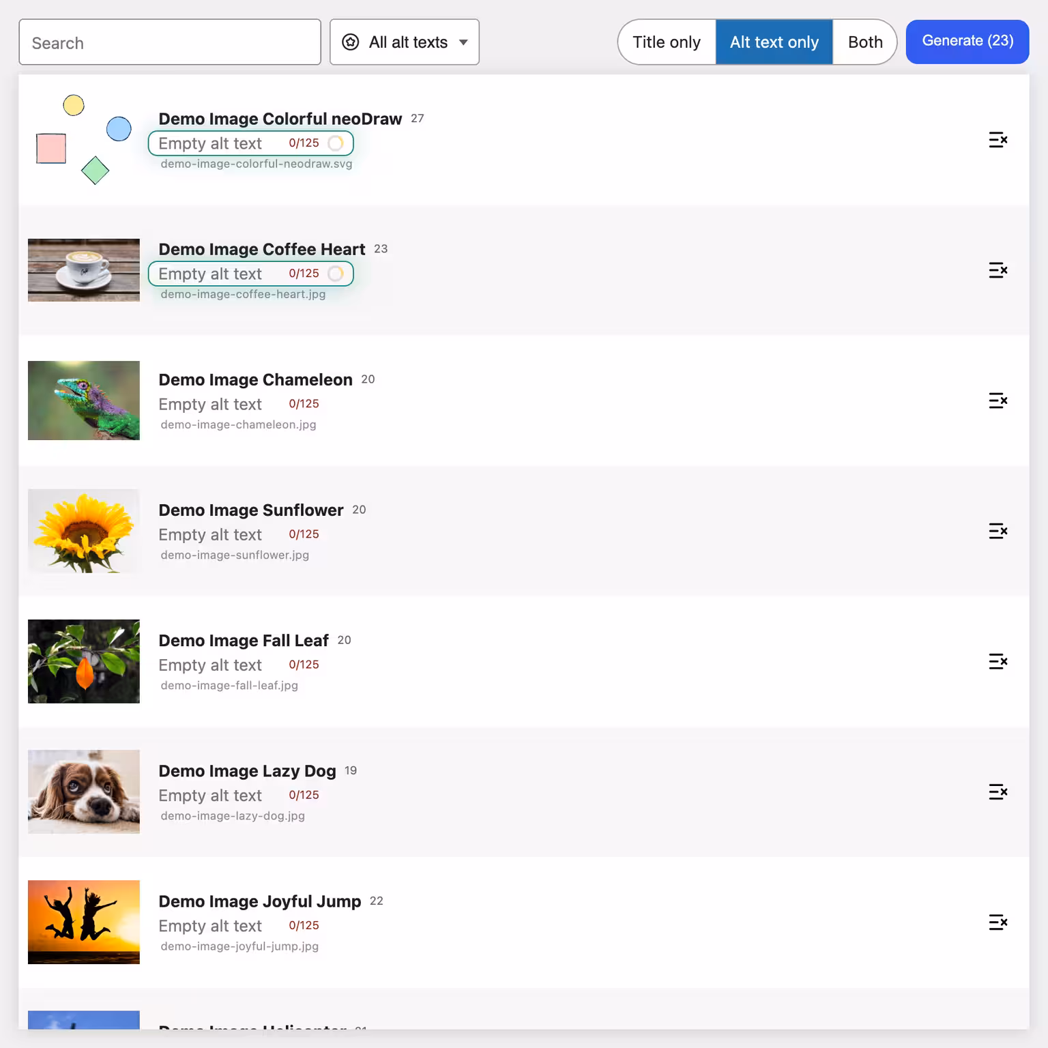Open the sunflower thumbnail

pos(84,531)
